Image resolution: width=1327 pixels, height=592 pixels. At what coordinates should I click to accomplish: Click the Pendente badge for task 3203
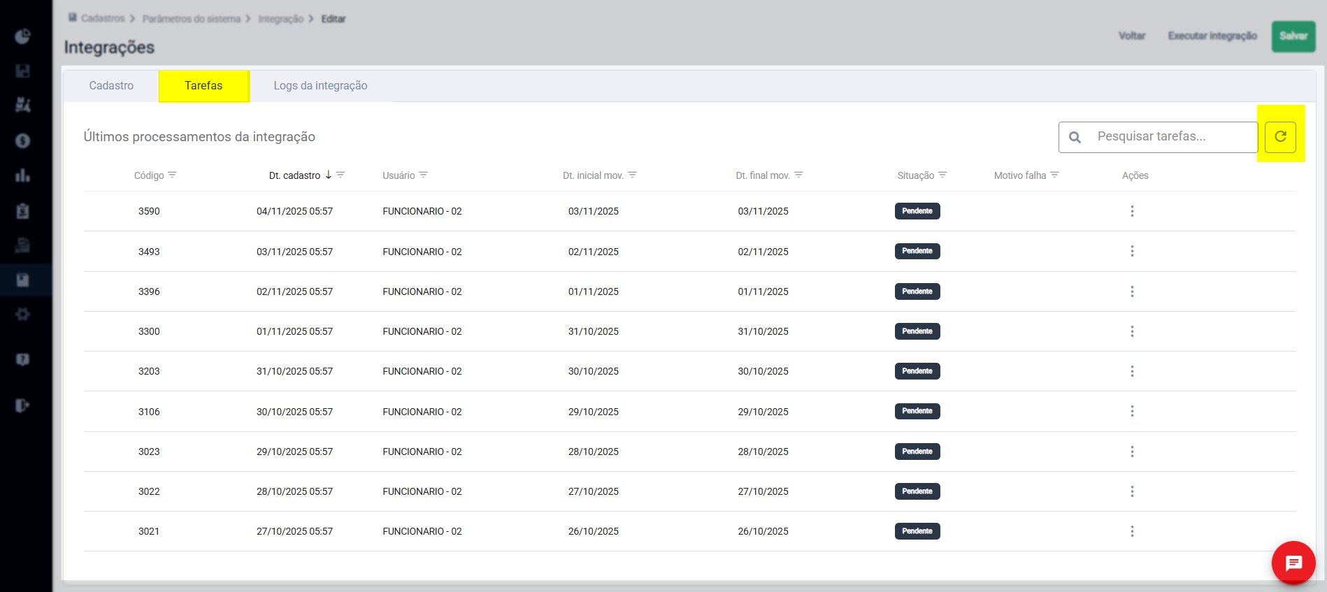point(917,371)
